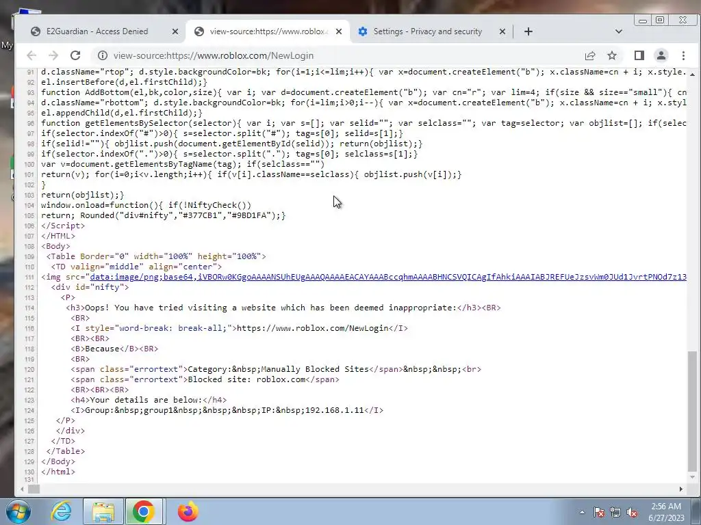
Task: Click the <Table Border="0"> line
Action: pyautogui.click(x=156, y=256)
